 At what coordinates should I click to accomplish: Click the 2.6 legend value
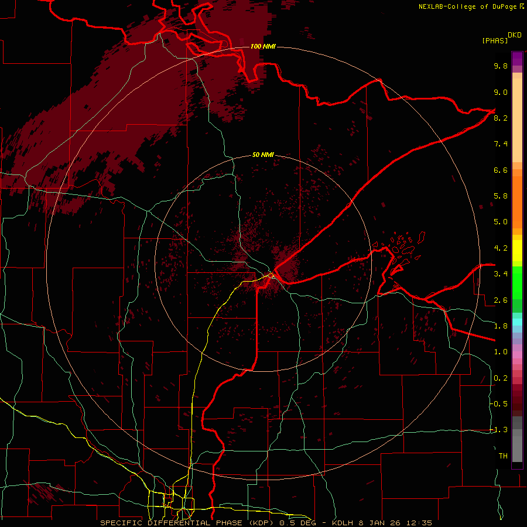501,300
